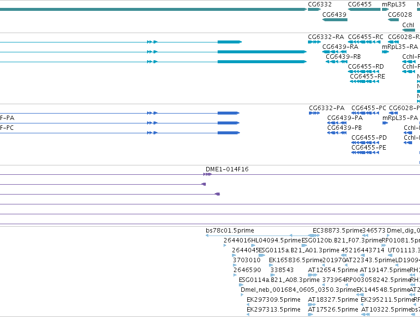Open the bs78c01.5prime EST label
Screen dimensions: 420x317
(230, 231)
